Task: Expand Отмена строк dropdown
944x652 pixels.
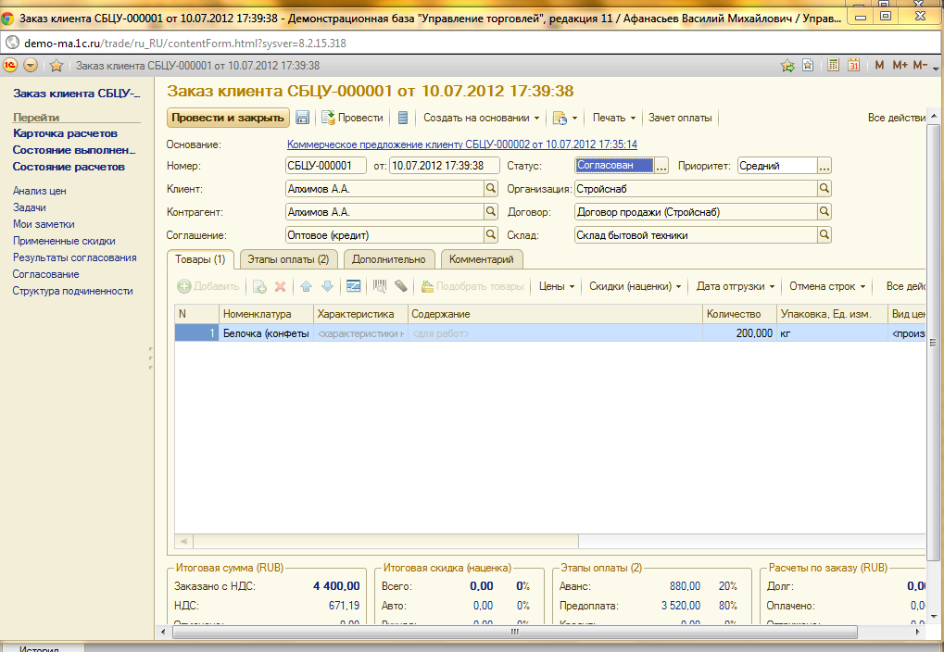Action: pyautogui.click(x=828, y=286)
